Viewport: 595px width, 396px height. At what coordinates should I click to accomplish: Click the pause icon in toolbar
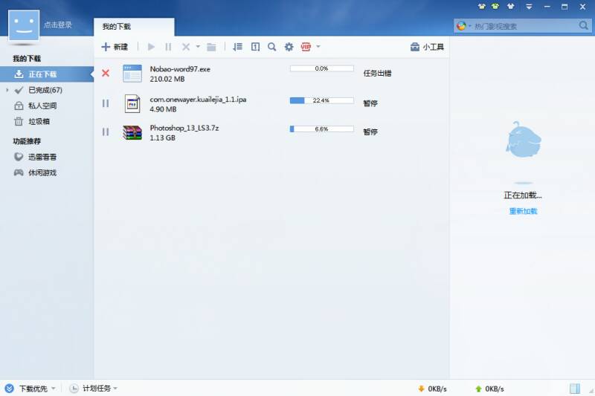[x=168, y=47]
